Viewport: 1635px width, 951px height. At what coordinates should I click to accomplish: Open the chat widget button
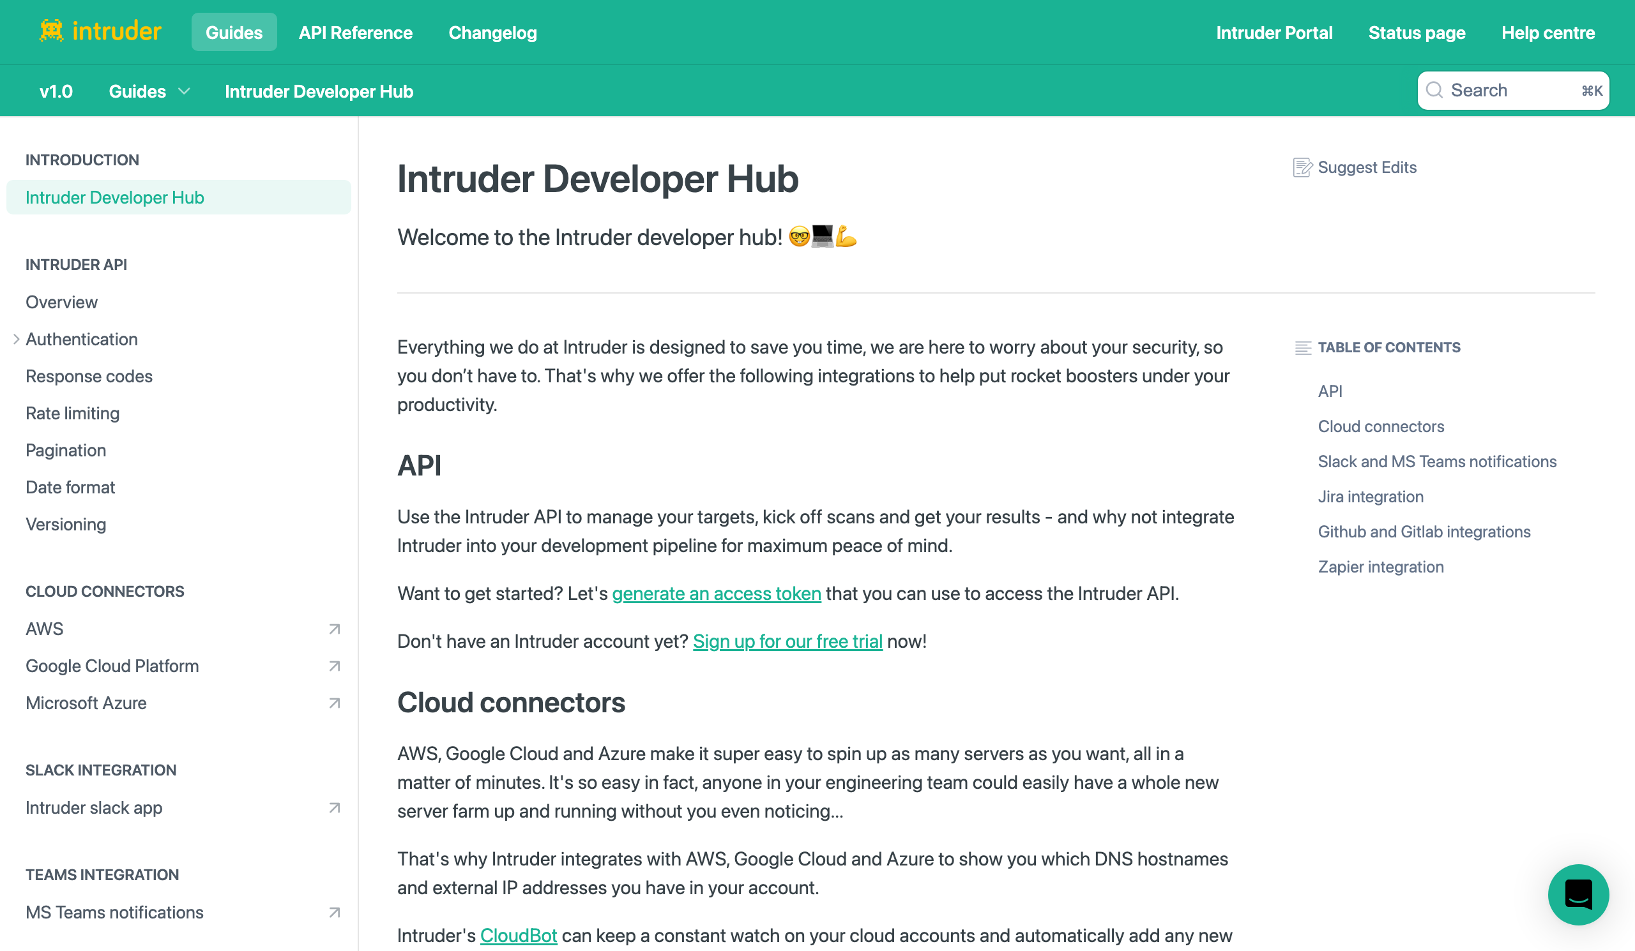1578,895
